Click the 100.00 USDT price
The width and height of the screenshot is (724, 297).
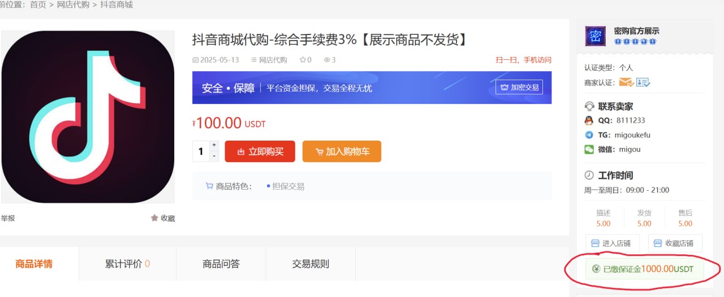tap(229, 123)
